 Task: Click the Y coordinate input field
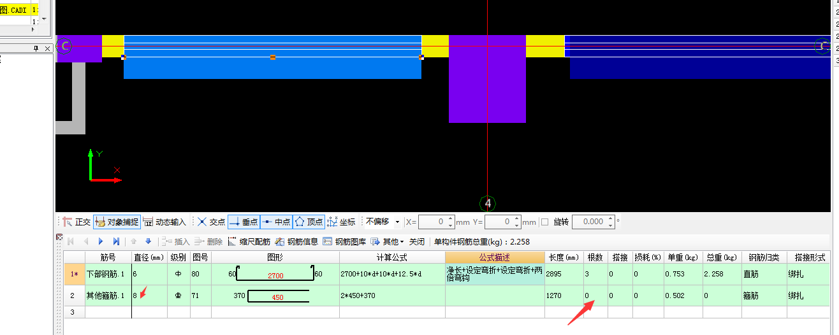pyautogui.click(x=499, y=222)
